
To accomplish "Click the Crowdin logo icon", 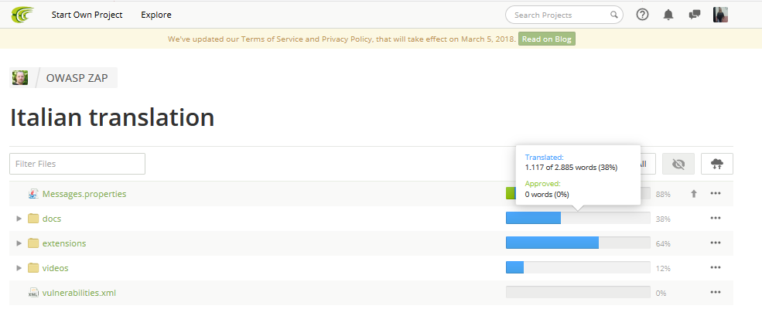I will pyautogui.click(x=22, y=15).
